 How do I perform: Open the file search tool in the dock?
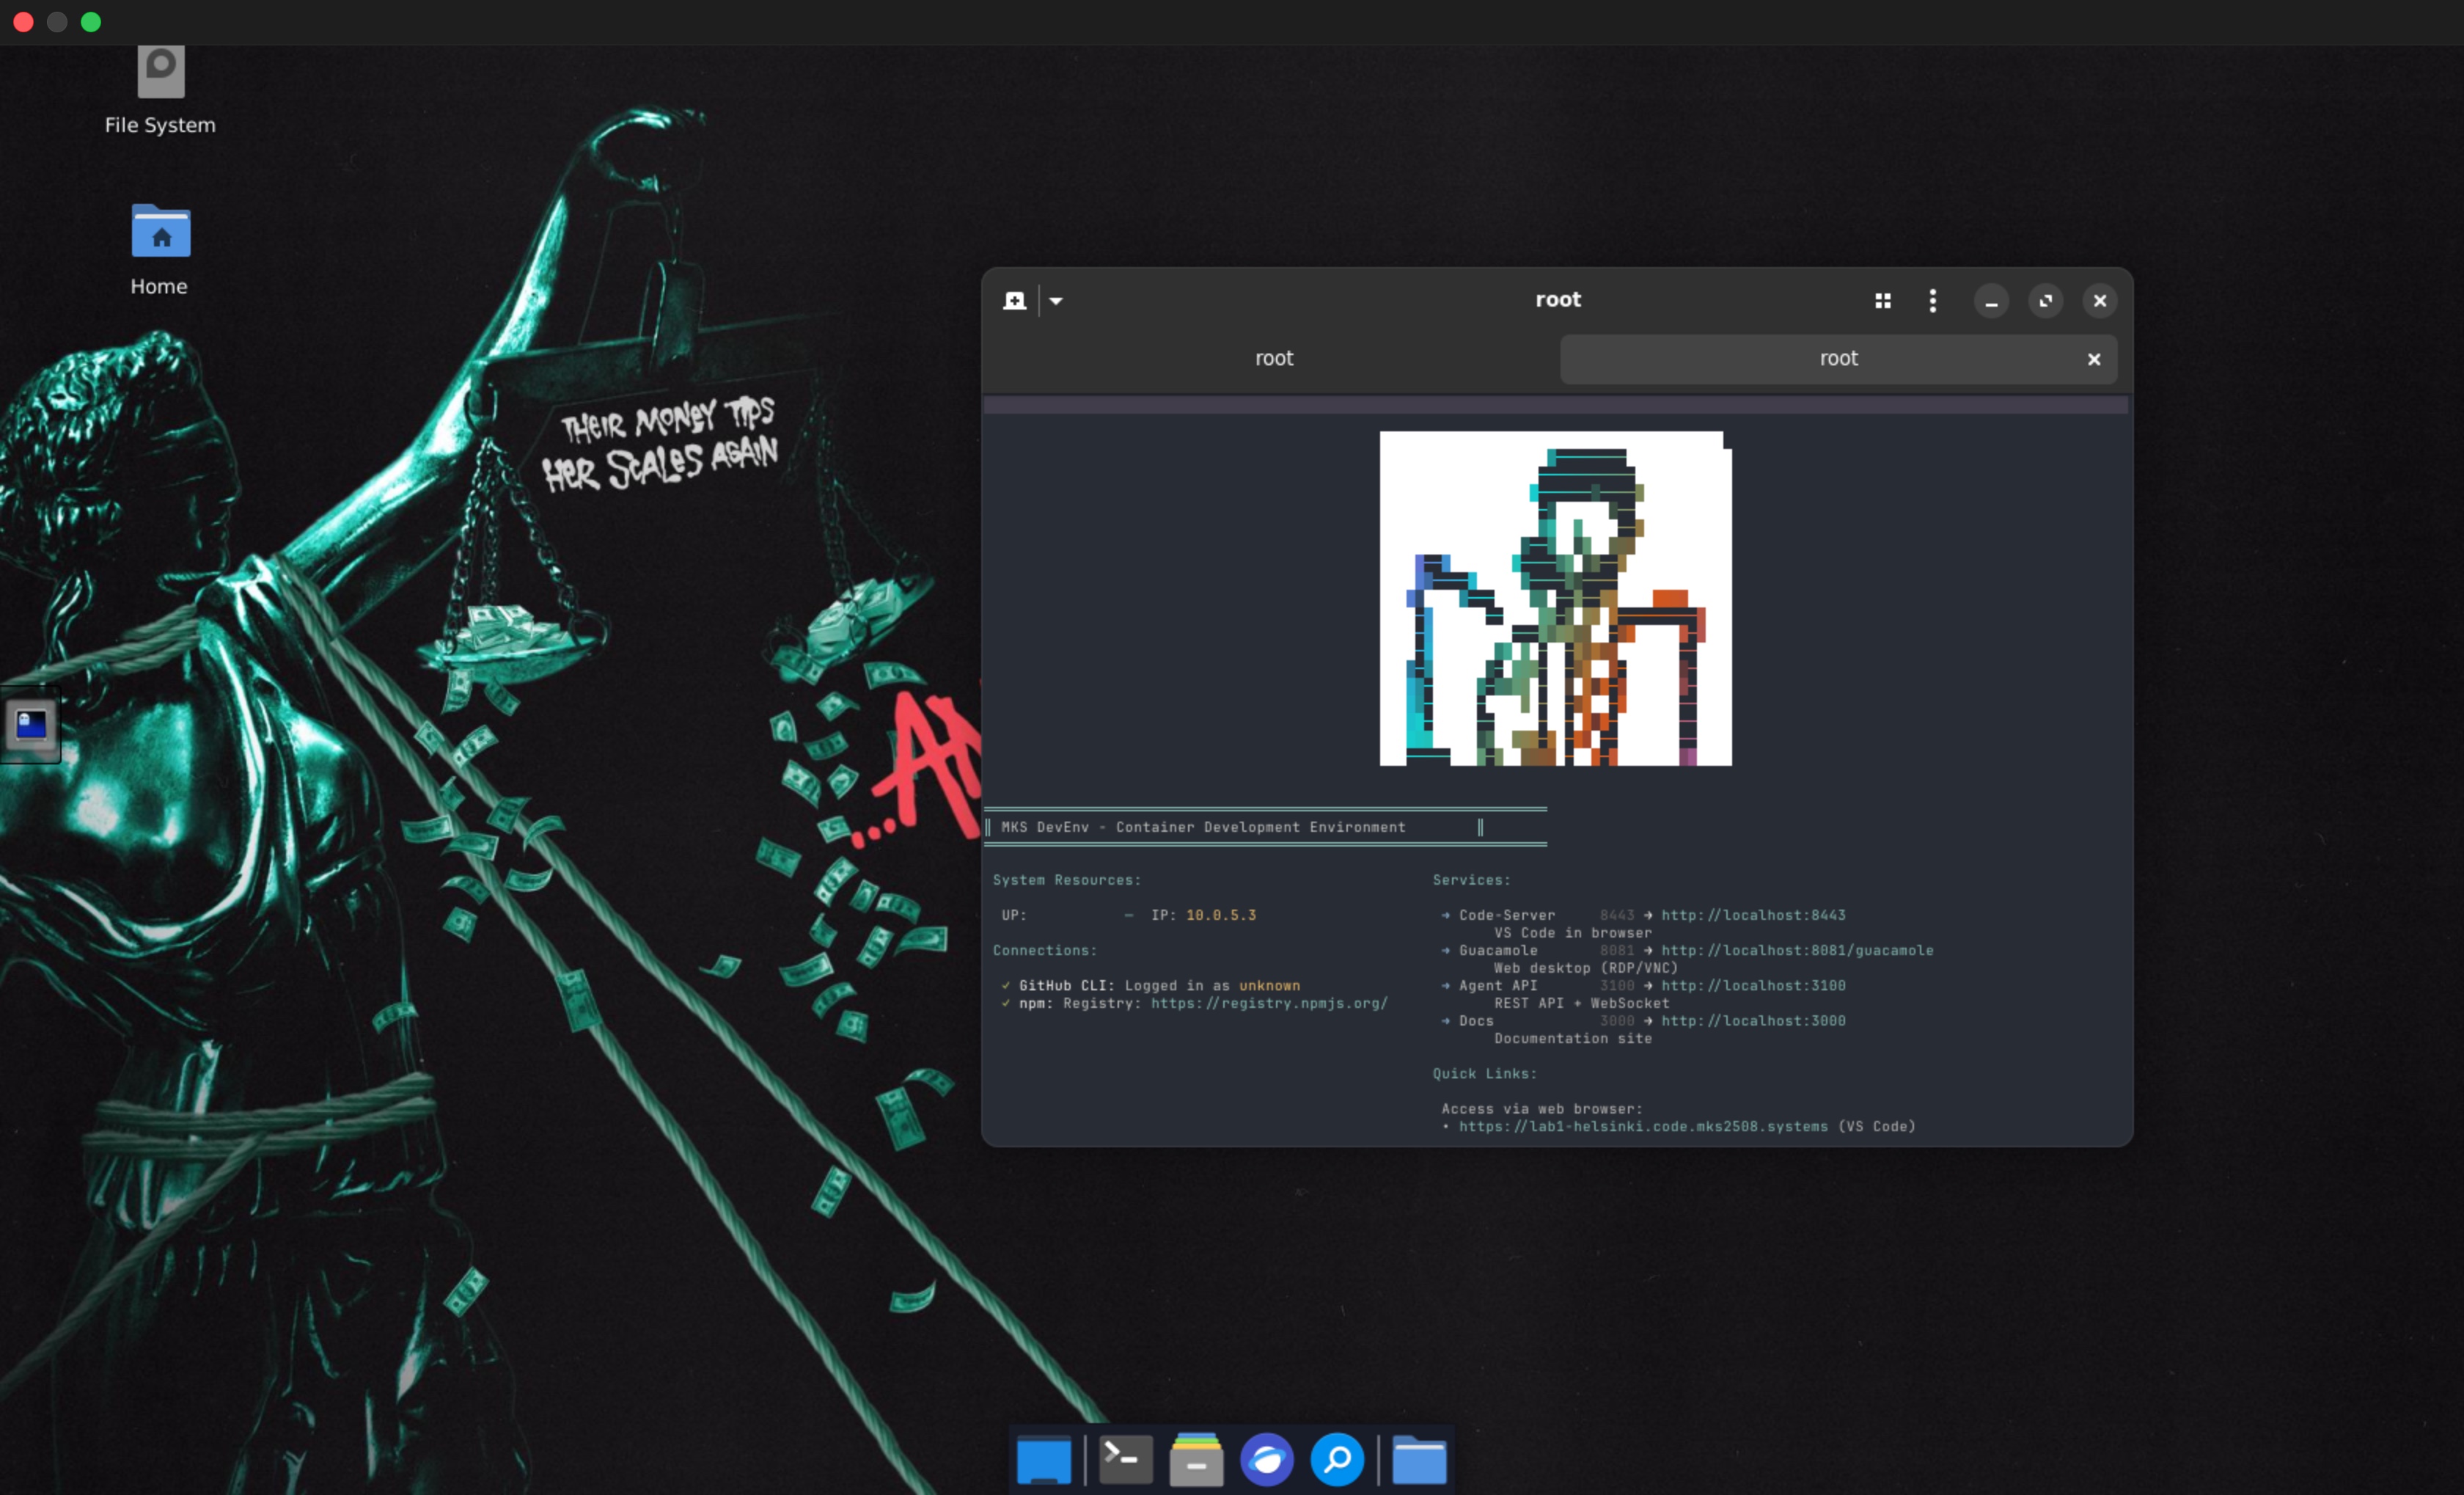(x=1338, y=1459)
